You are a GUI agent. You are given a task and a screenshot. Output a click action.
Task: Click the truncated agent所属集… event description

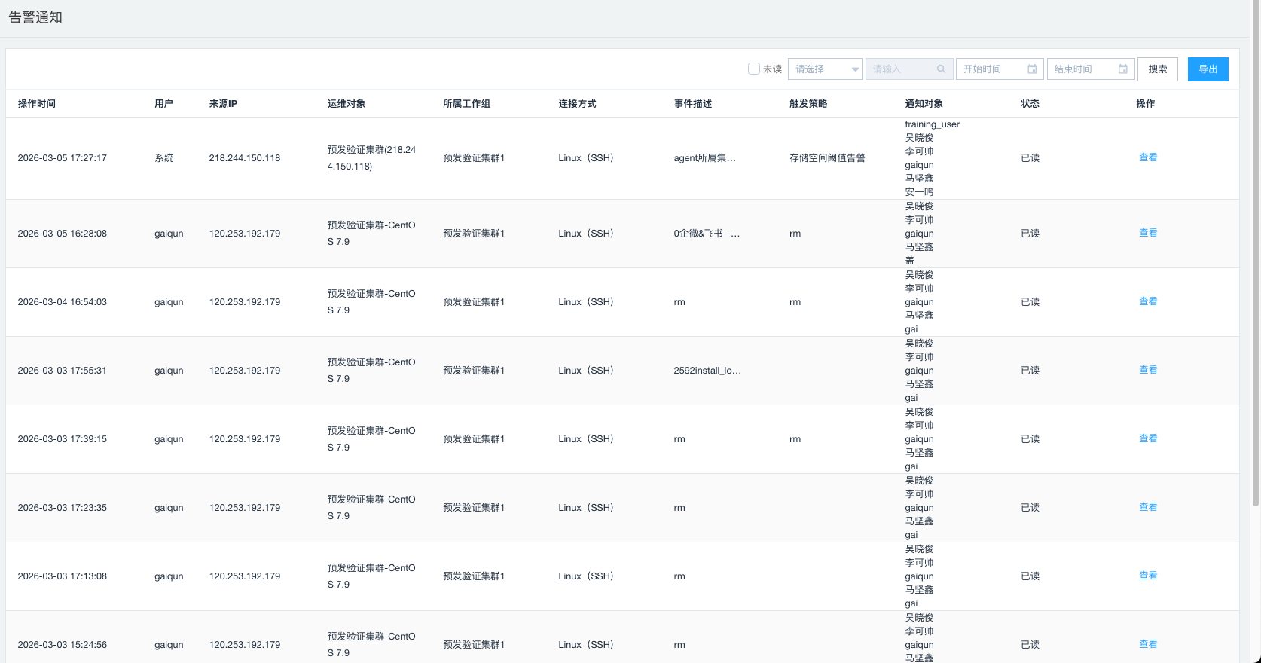point(704,158)
